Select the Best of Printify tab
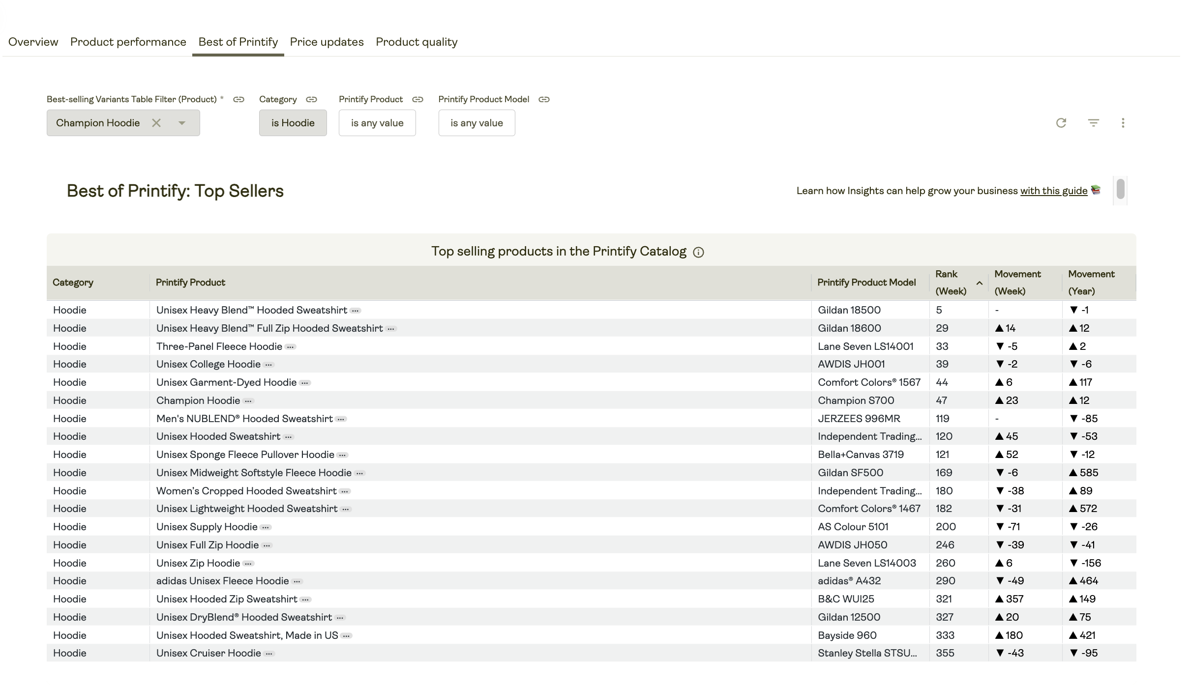Screen dimensions: 1190x685 click(x=238, y=42)
